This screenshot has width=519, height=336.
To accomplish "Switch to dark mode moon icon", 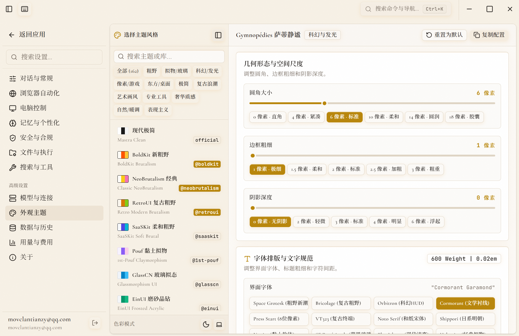I will (206, 324).
